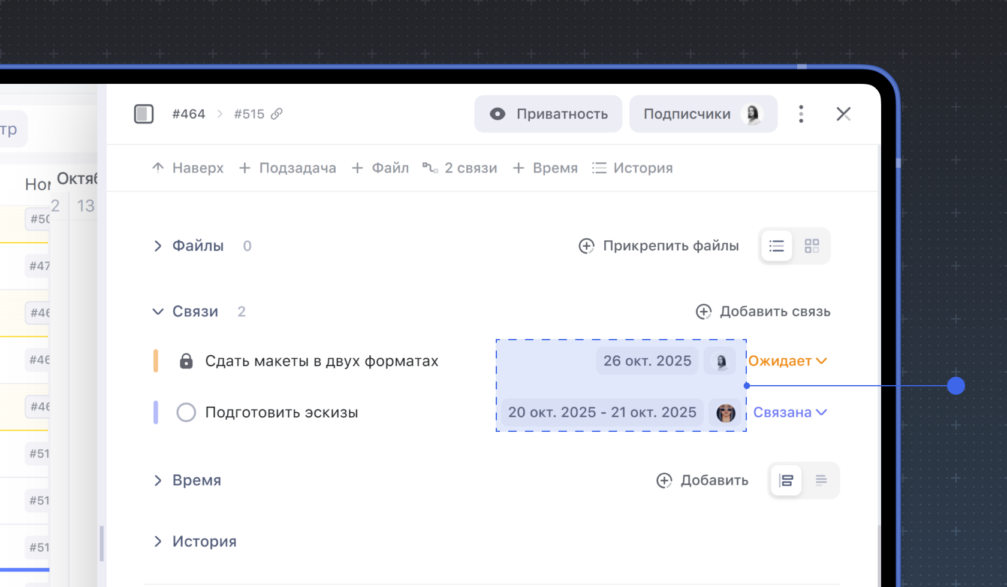Select the compact lines time view
This screenshot has width=1007, height=587.
click(x=821, y=480)
